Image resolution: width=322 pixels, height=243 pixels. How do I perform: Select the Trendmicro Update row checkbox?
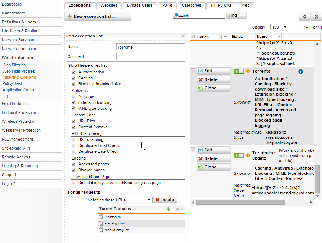pyautogui.click(x=193, y=149)
